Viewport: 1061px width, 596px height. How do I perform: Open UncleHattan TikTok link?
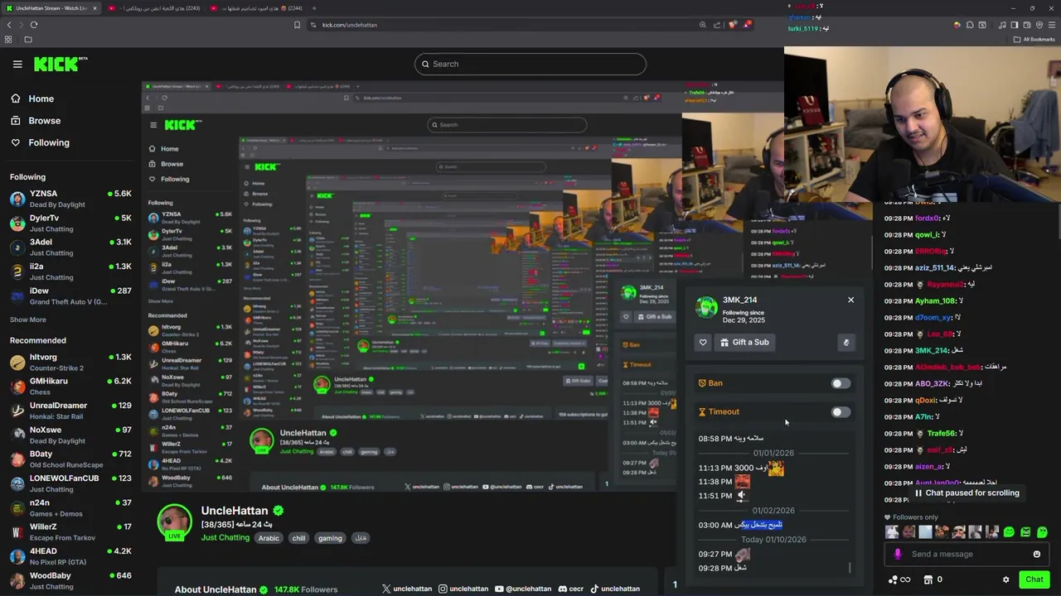[x=615, y=589]
